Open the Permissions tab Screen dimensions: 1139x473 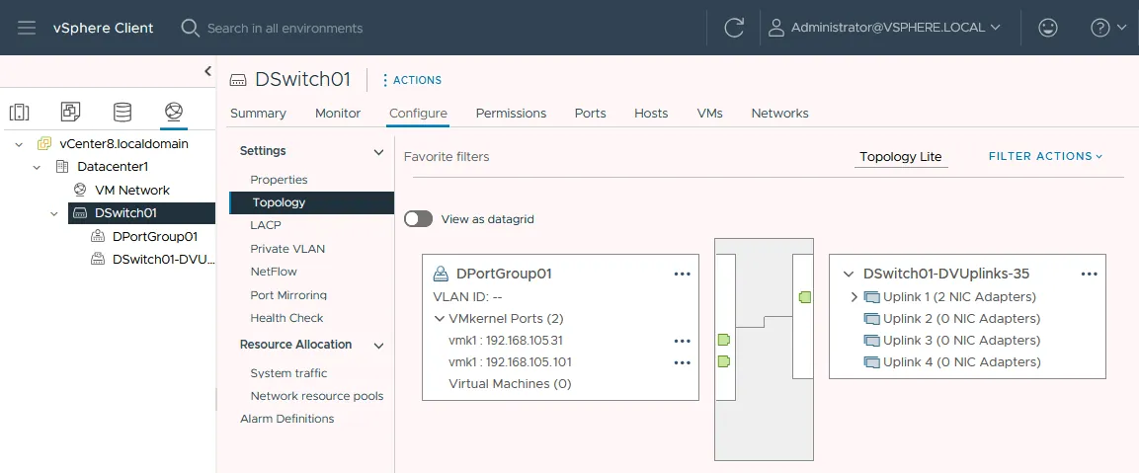(511, 114)
